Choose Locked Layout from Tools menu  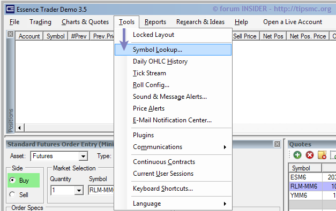coord(173,35)
